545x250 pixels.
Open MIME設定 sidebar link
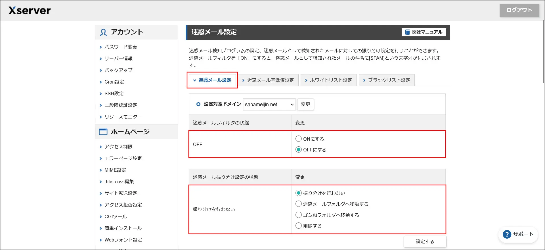pos(115,170)
